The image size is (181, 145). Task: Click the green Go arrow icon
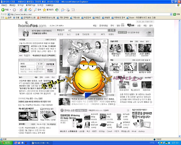(174, 14)
